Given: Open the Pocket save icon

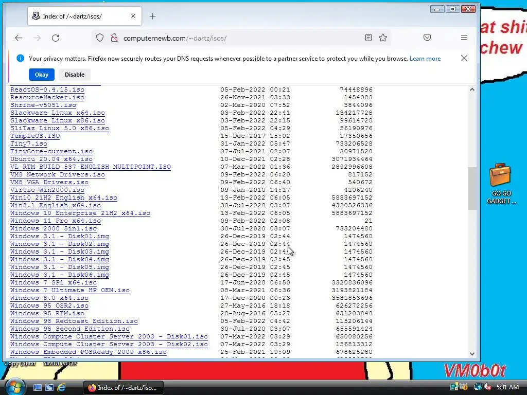Looking at the screenshot, I should [427, 38].
